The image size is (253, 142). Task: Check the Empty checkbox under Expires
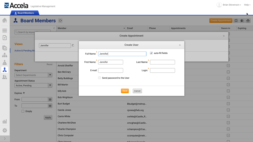coord(23,111)
